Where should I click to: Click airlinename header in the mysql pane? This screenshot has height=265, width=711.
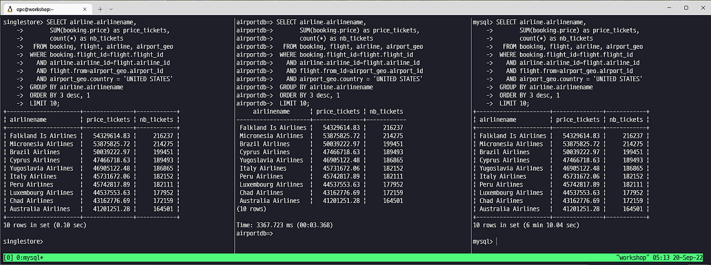(x=497, y=119)
